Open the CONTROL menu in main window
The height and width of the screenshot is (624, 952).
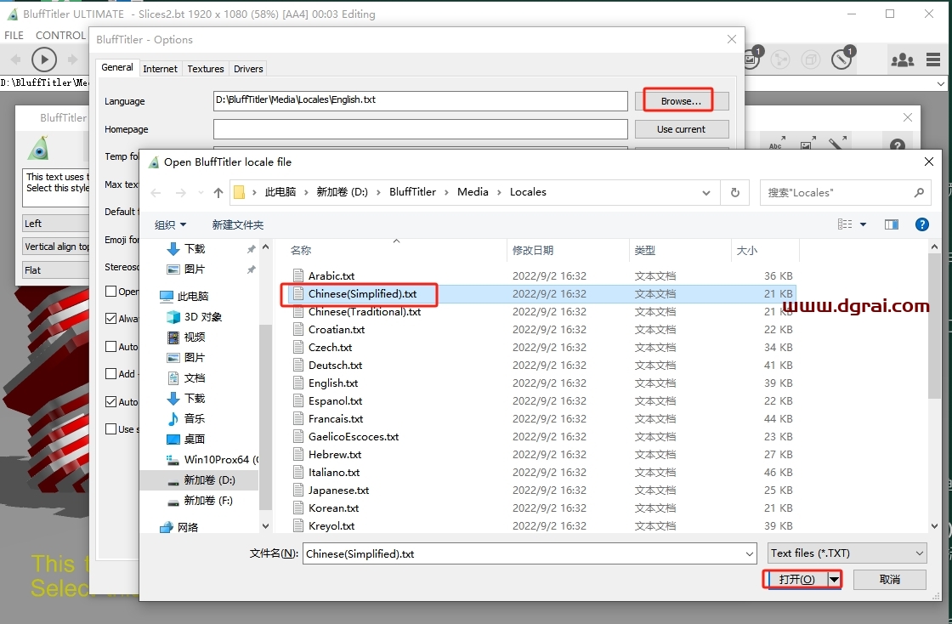point(60,35)
